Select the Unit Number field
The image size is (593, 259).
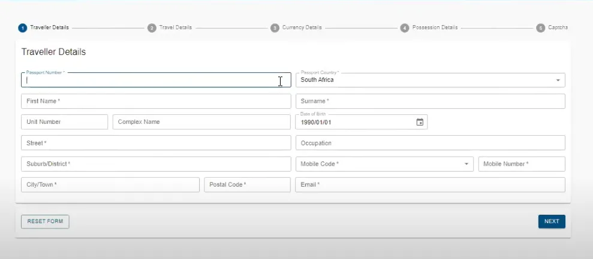pyautogui.click(x=64, y=122)
